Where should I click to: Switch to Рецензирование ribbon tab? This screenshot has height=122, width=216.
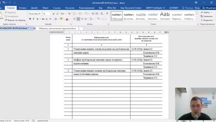[x=86, y=8]
